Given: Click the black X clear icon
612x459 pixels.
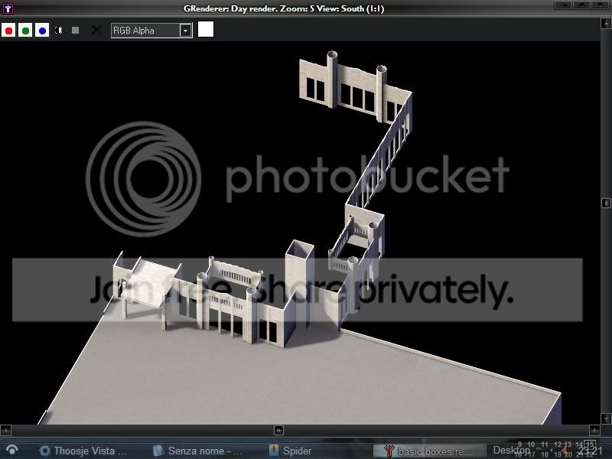Looking at the screenshot, I should [x=96, y=30].
